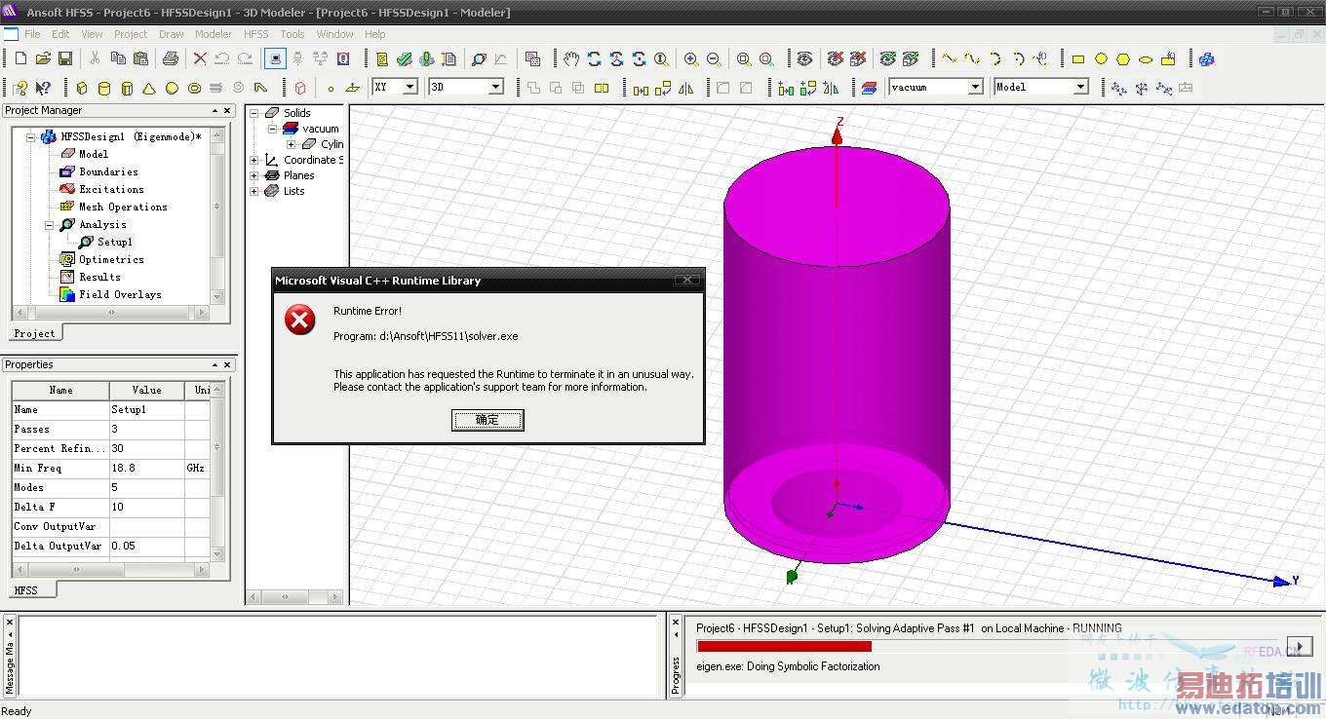Open a project with the folder icon
Screen dimensions: 1326x719
(x=43, y=59)
